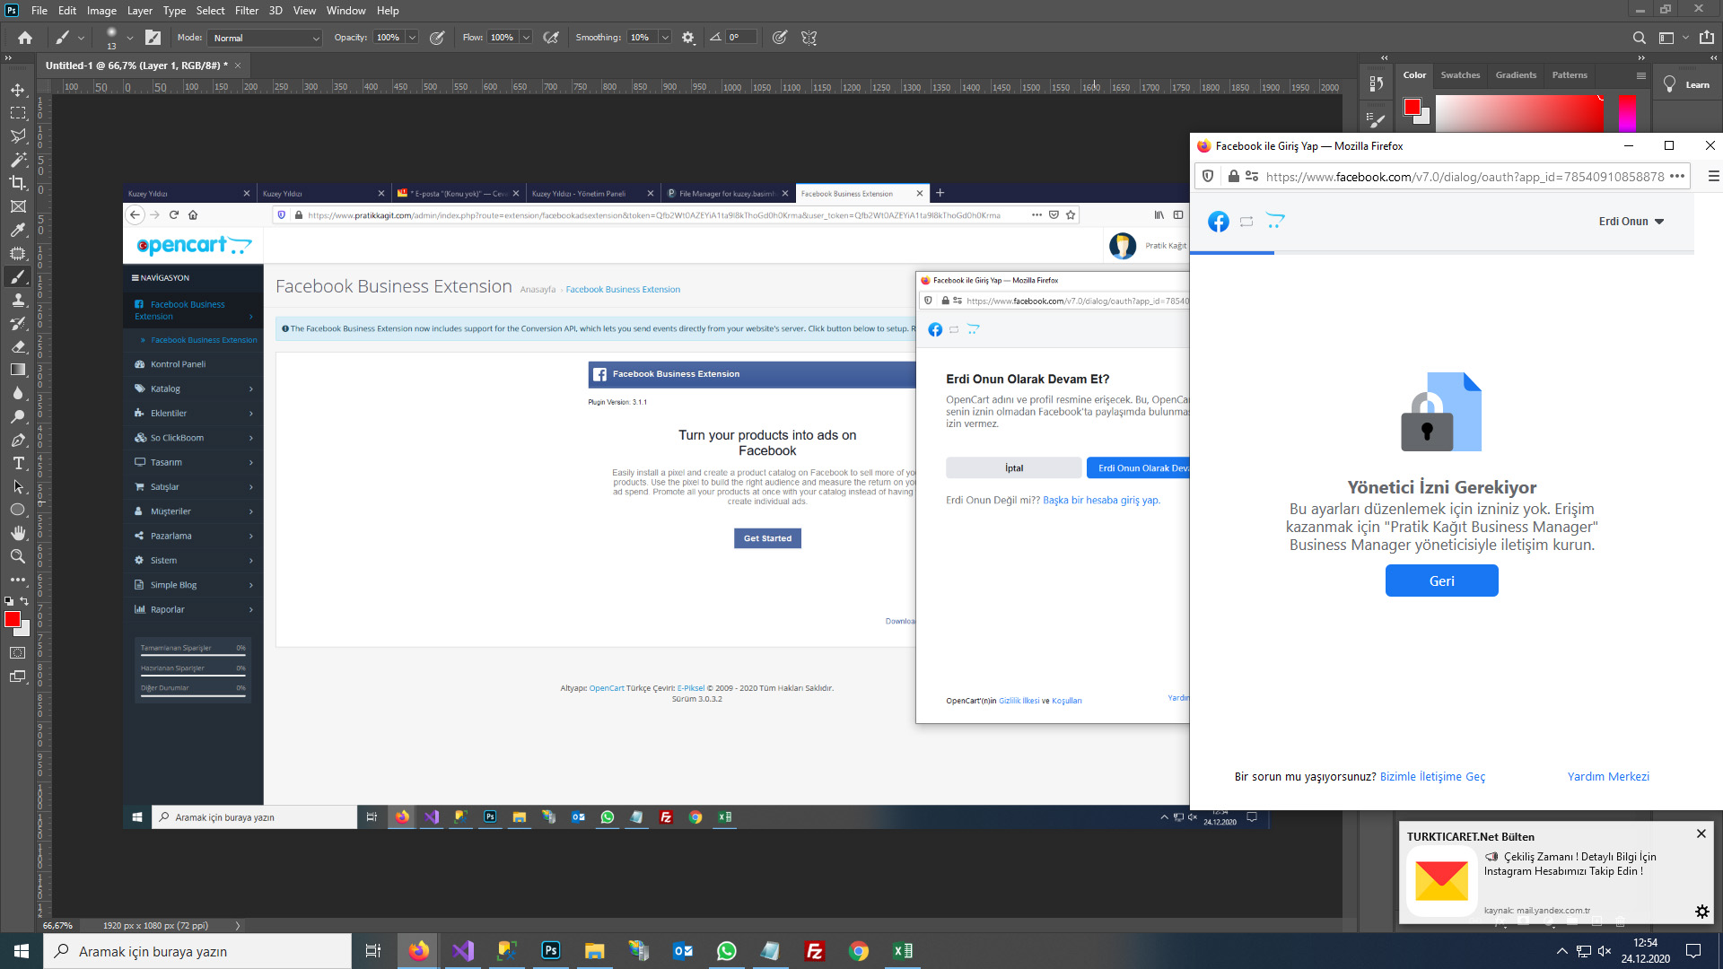Open the Image menu
The height and width of the screenshot is (969, 1723).
(x=101, y=11)
